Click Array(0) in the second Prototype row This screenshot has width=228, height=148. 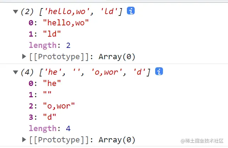pos(117,140)
